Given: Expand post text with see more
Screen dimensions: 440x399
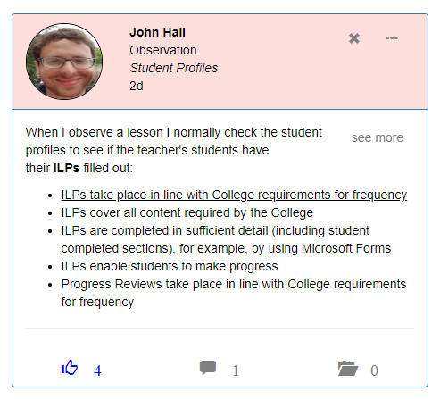Looking at the screenshot, I should click(378, 137).
